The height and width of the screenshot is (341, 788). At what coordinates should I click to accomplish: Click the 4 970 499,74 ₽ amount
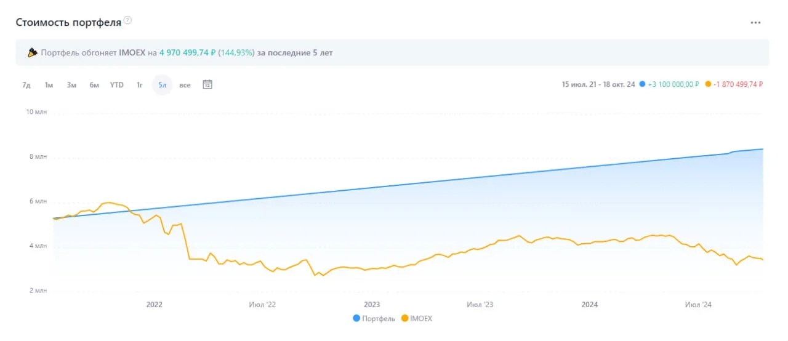(188, 53)
